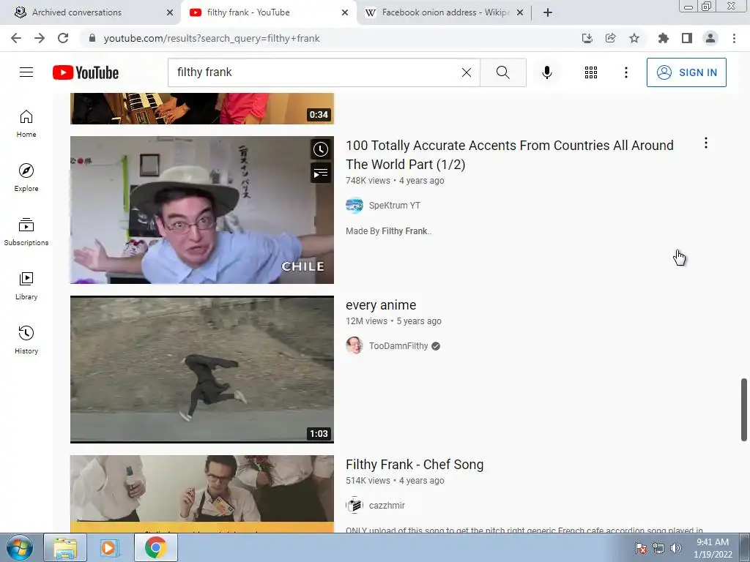The image size is (750, 562).
Task: Click the YouTube logo
Action: (x=86, y=72)
